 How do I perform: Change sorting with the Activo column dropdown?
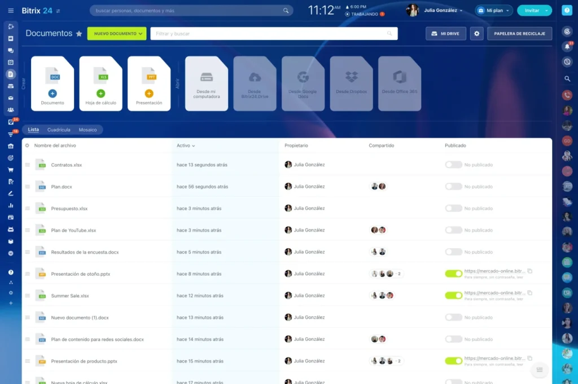186,145
